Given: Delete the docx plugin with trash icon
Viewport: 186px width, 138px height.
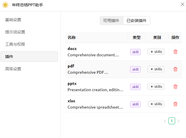Looking at the screenshot, I should [x=175, y=52].
